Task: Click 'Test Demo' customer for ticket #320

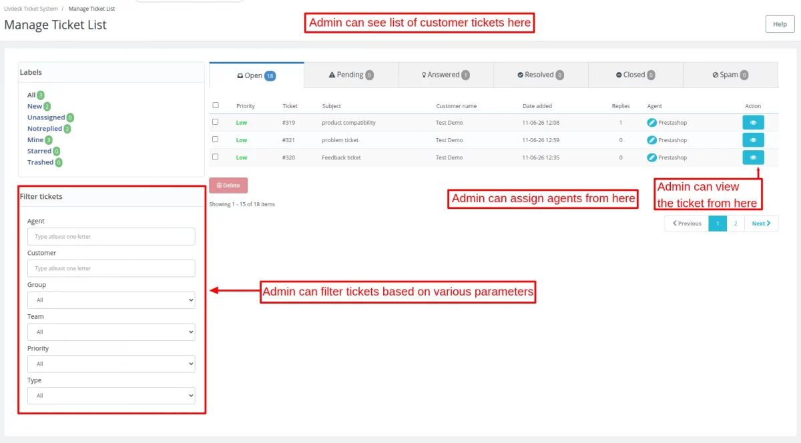Action: [449, 157]
